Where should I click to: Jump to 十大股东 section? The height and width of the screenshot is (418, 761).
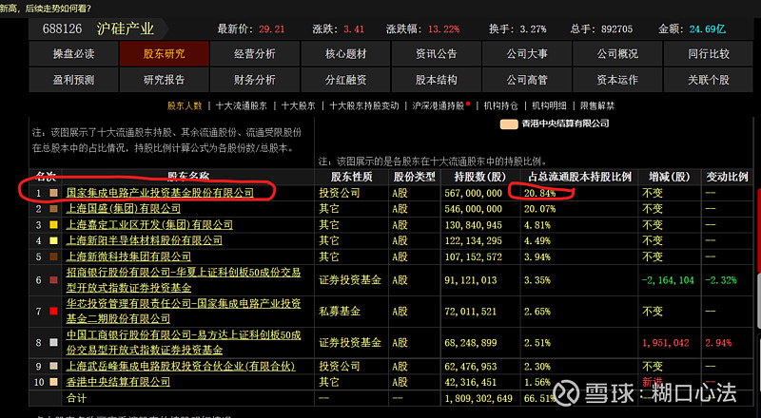[298, 105]
